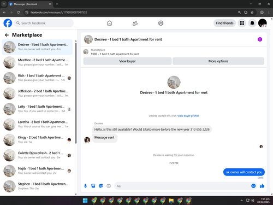Click the chat header title Desiree apartment
This screenshot has height=205, width=273.
click(x=128, y=39)
